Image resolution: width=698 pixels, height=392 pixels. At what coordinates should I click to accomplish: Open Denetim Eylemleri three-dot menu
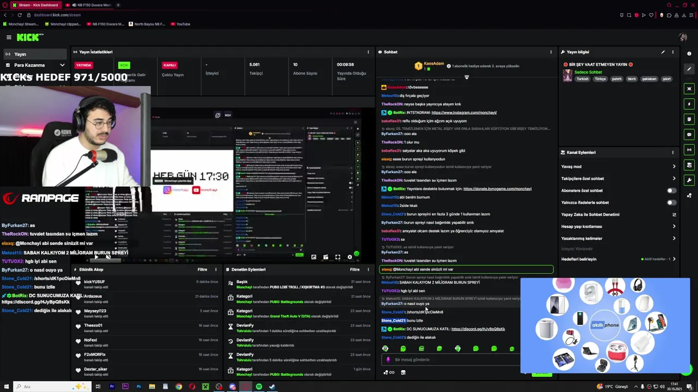click(x=368, y=269)
